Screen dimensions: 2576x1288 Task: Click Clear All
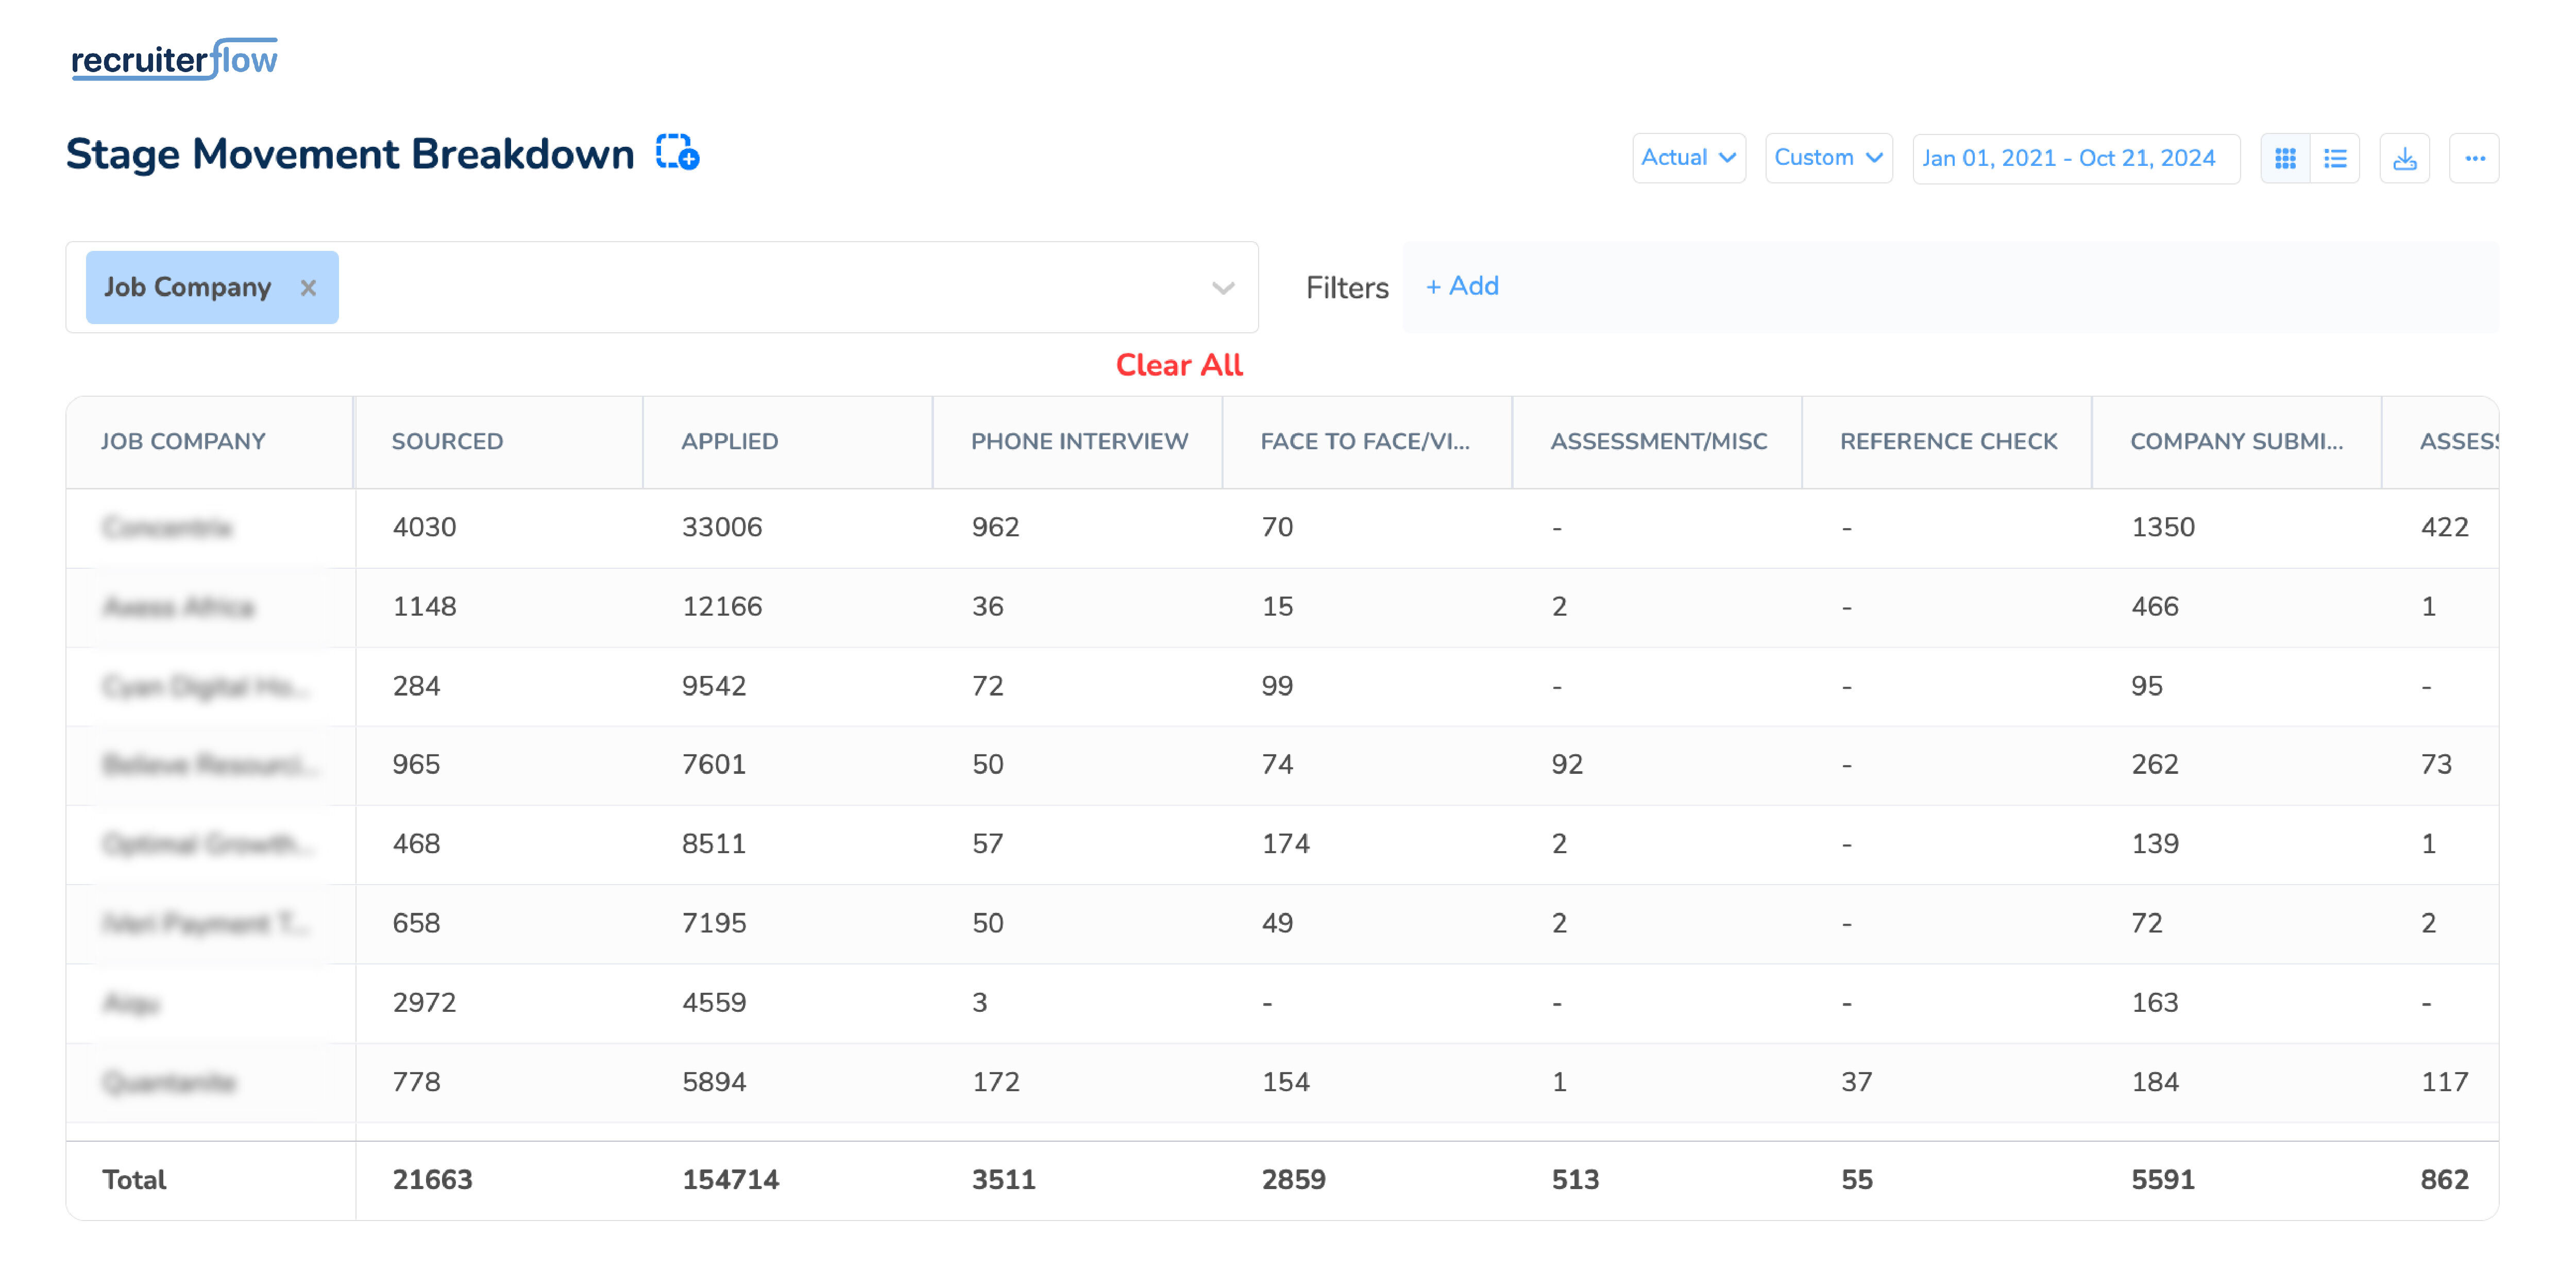(1179, 365)
